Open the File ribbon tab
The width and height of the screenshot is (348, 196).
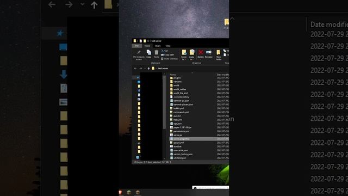pos(137,46)
